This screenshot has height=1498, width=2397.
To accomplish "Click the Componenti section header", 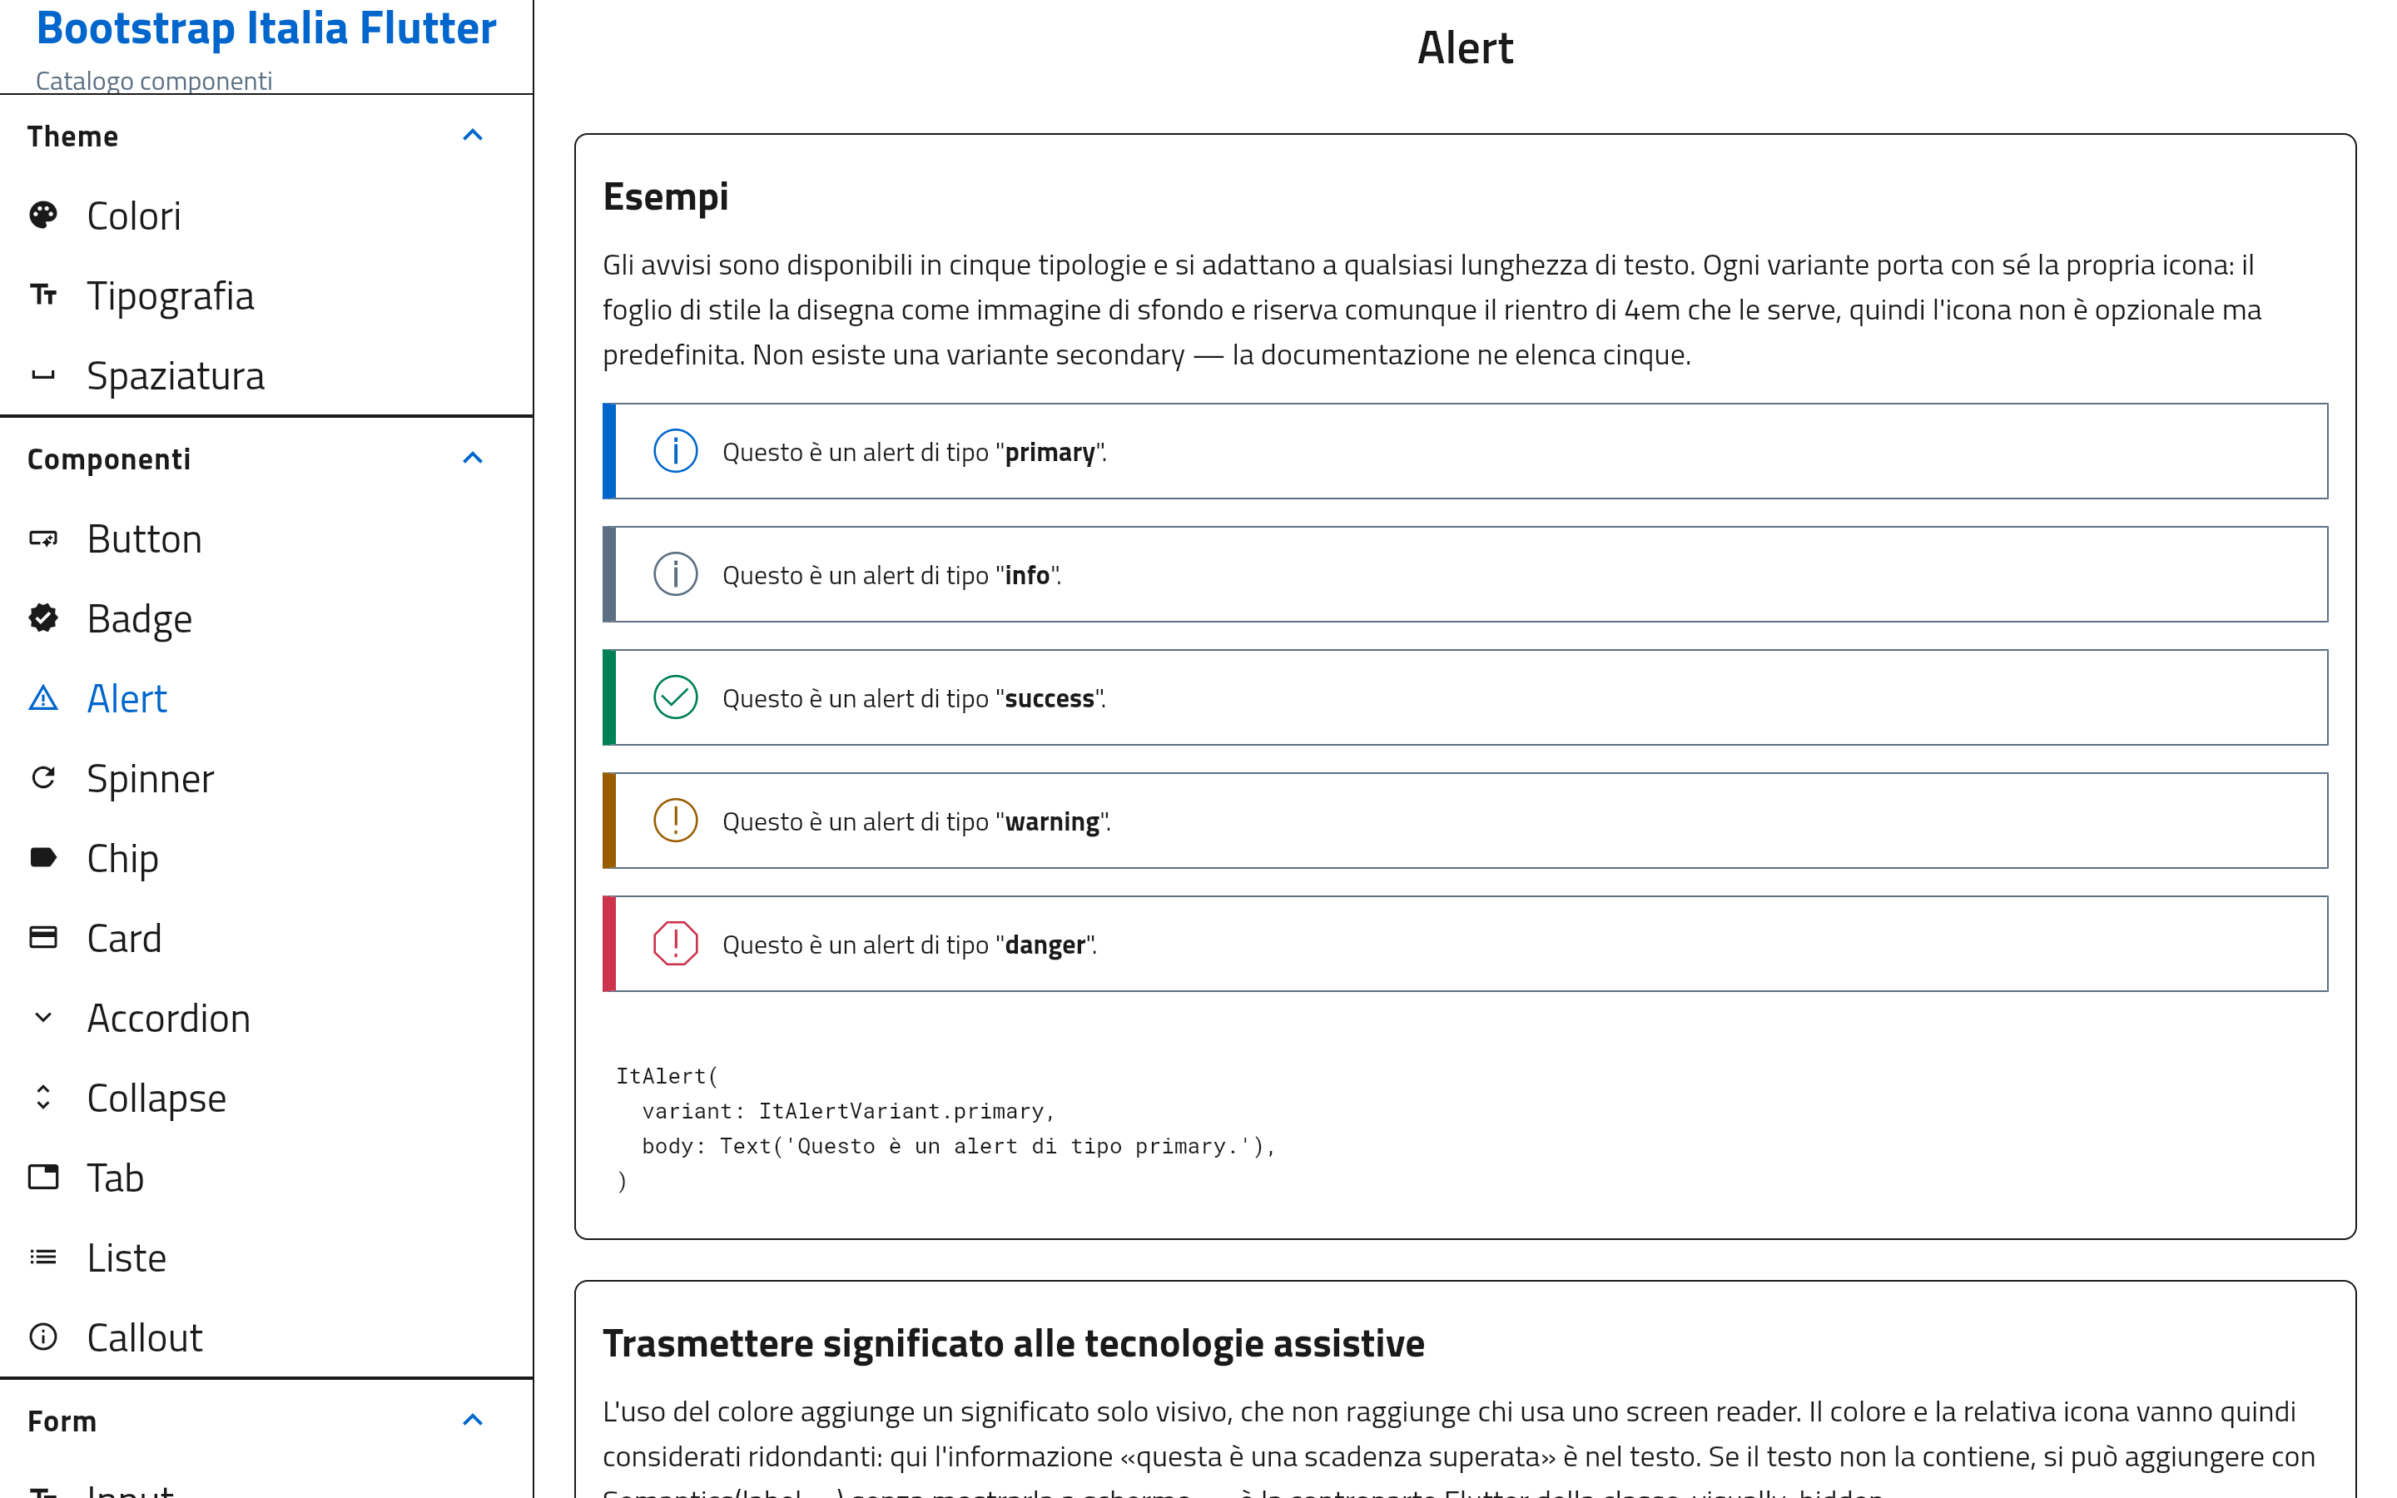I will point(266,459).
